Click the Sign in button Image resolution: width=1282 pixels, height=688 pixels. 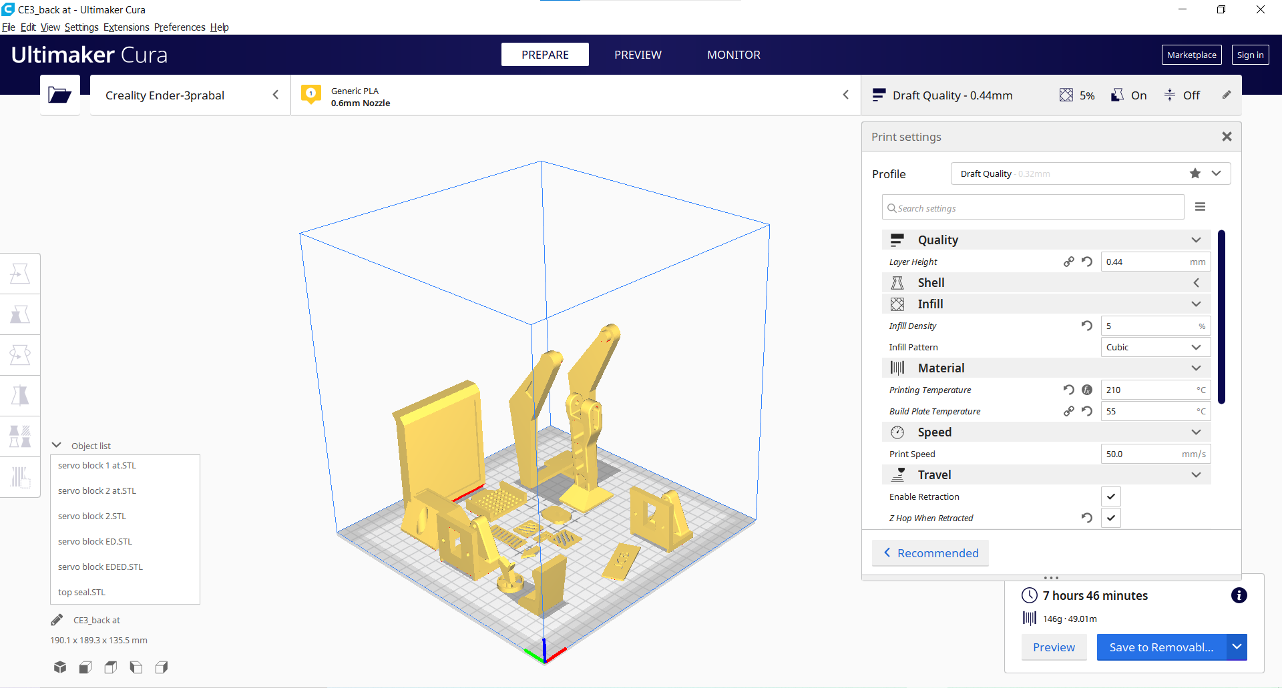click(x=1250, y=55)
